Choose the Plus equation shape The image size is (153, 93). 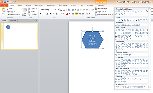(116, 55)
